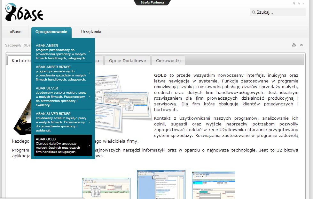Screen dimensions: 313x199
Task: Choose ABAK AMBER from the menu
Action: coord(63,52)
